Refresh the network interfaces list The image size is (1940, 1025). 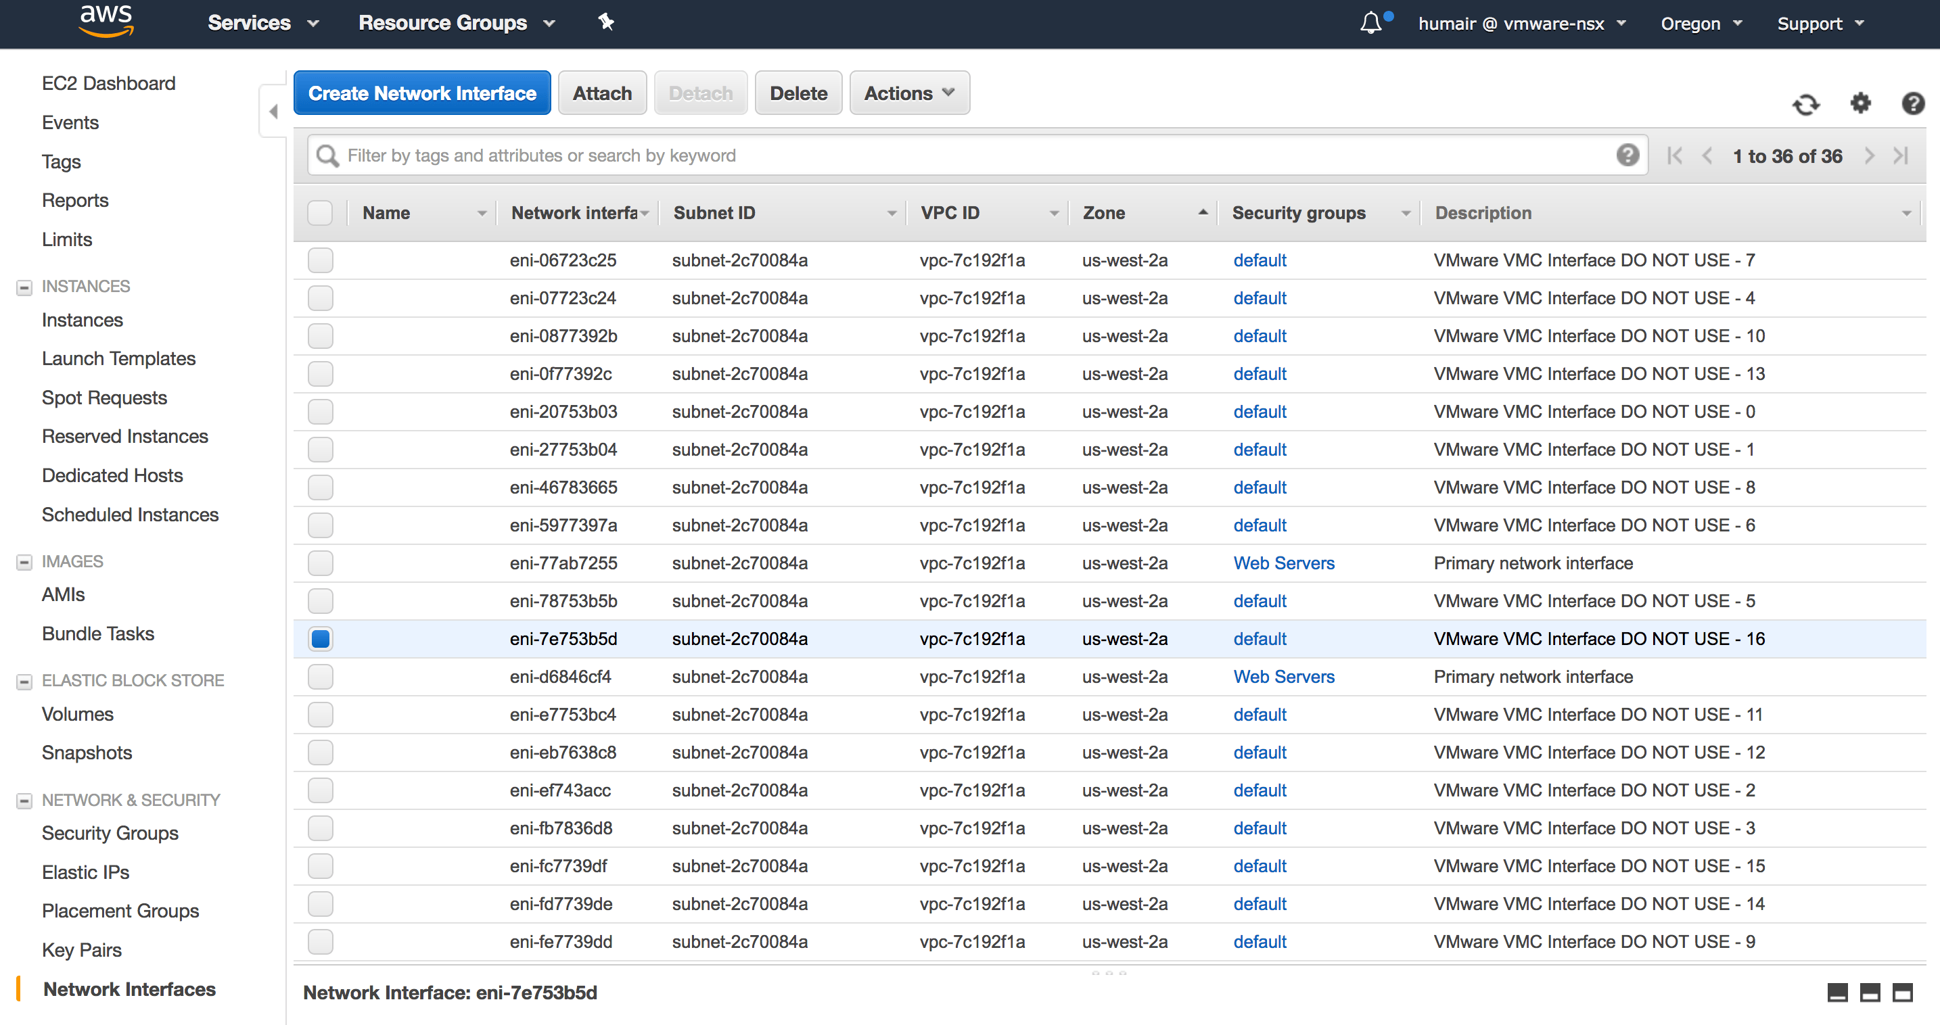[1806, 104]
